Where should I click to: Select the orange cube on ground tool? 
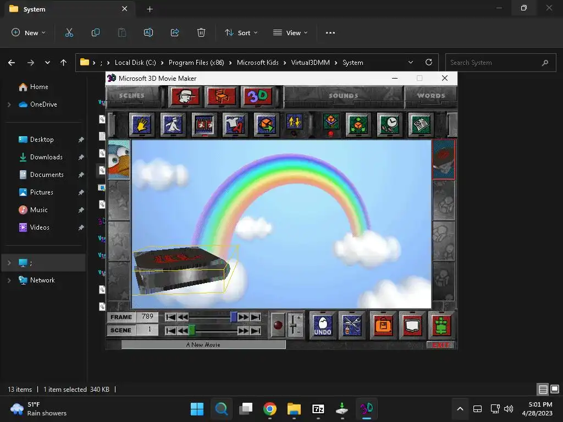330,124
